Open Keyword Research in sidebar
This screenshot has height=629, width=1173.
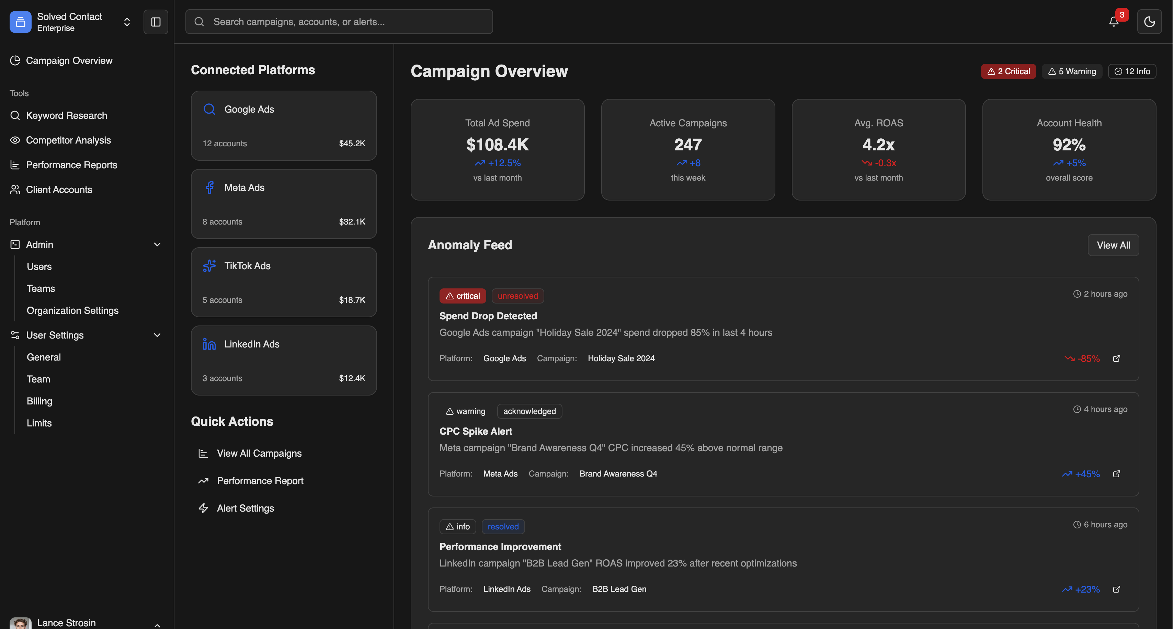[67, 116]
